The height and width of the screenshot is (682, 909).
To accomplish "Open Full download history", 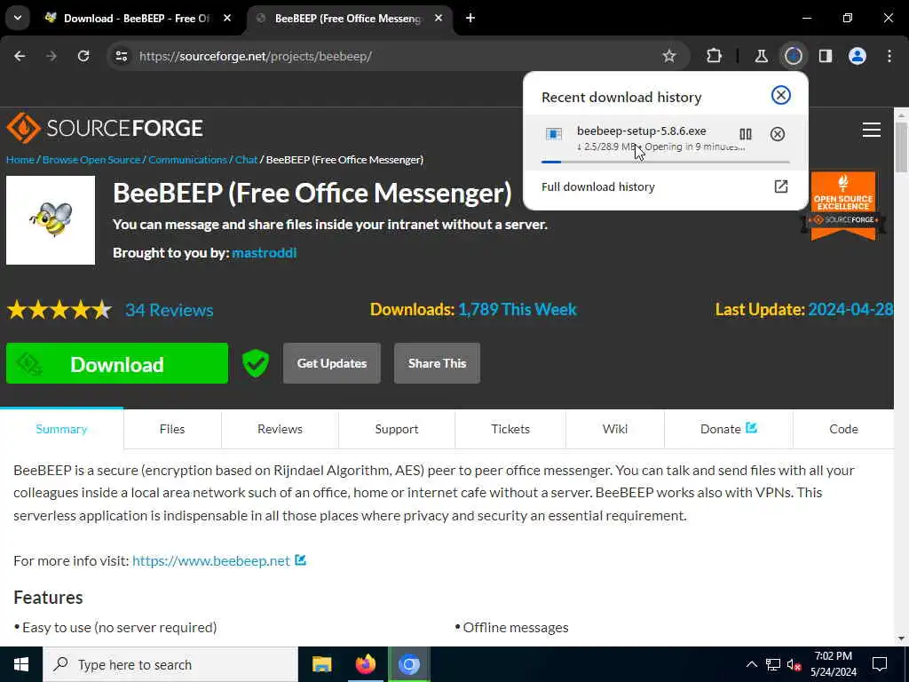I will tap(665, 186).
